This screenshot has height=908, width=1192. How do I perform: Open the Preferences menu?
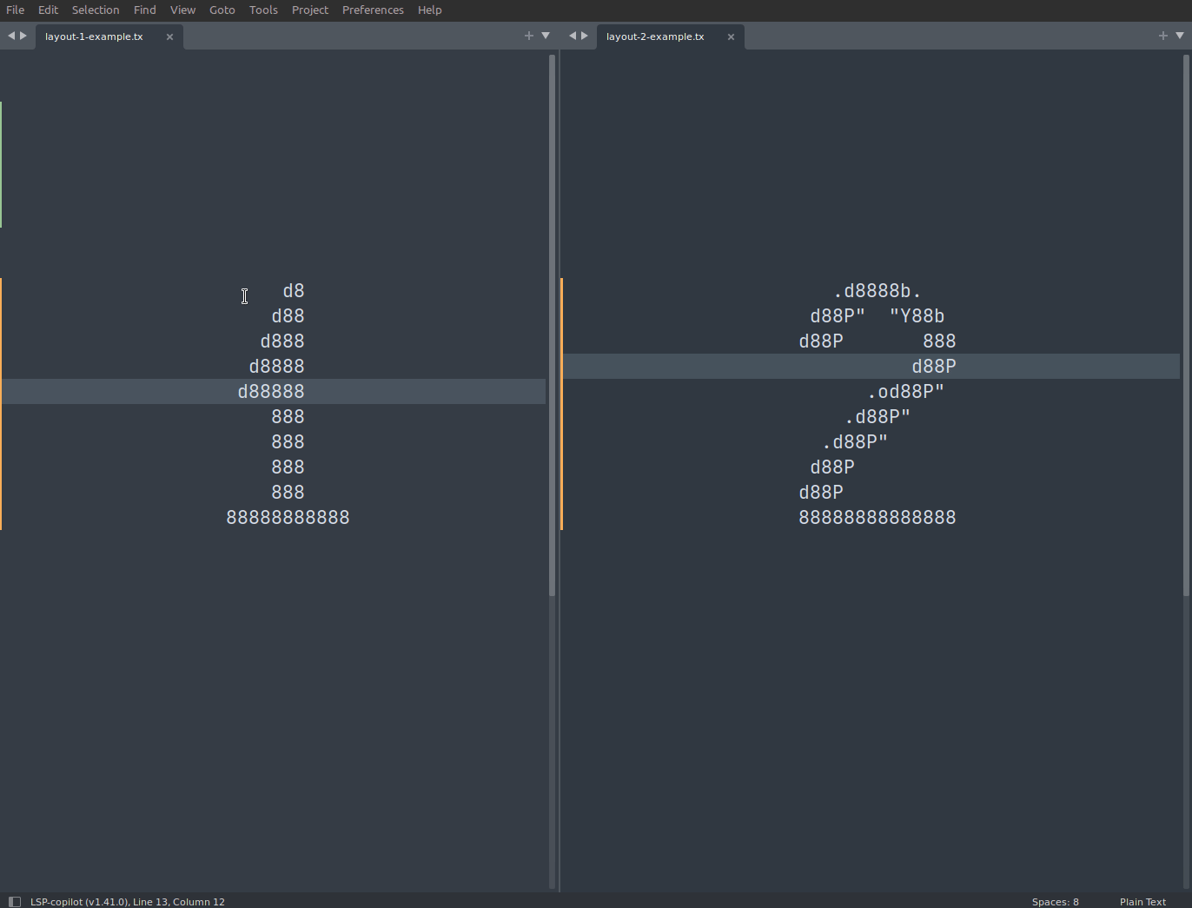[x=373, y=10]
